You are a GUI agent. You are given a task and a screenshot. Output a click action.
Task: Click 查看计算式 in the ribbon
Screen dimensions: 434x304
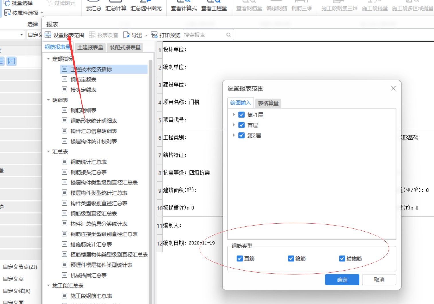pyautogui.click(x=184, y=8)
